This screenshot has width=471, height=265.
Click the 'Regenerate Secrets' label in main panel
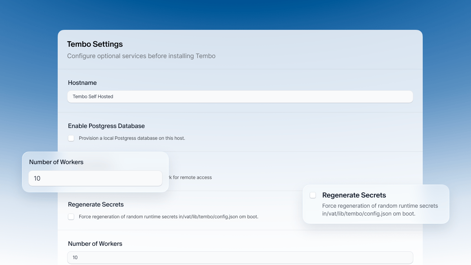pyautogui.click(x=96, y=205)
